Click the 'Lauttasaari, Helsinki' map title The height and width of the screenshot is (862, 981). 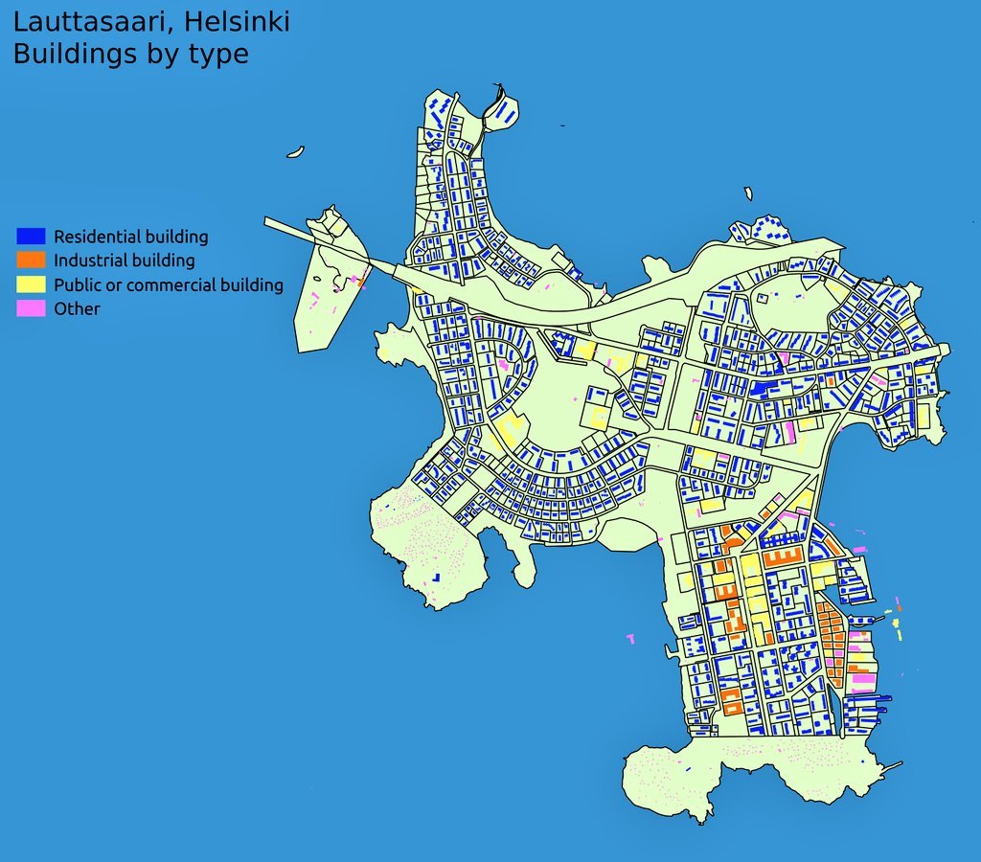click(x=150, y=21)
